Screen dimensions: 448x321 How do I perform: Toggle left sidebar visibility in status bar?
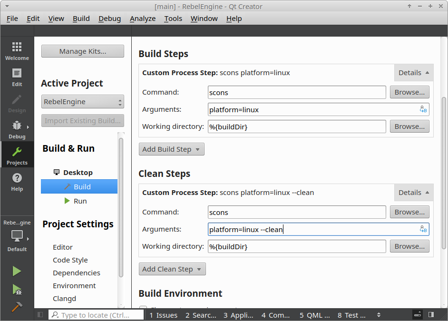[40, 315]
